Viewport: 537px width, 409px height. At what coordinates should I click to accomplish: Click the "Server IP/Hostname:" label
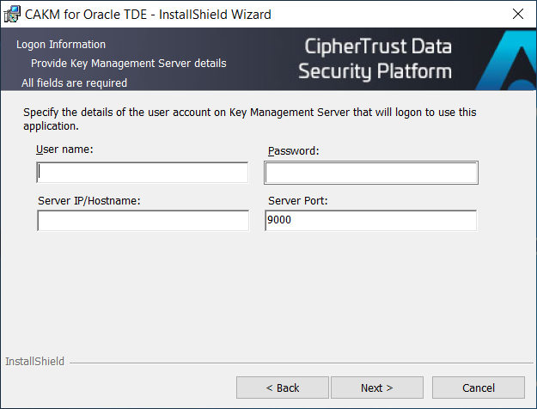89,201
